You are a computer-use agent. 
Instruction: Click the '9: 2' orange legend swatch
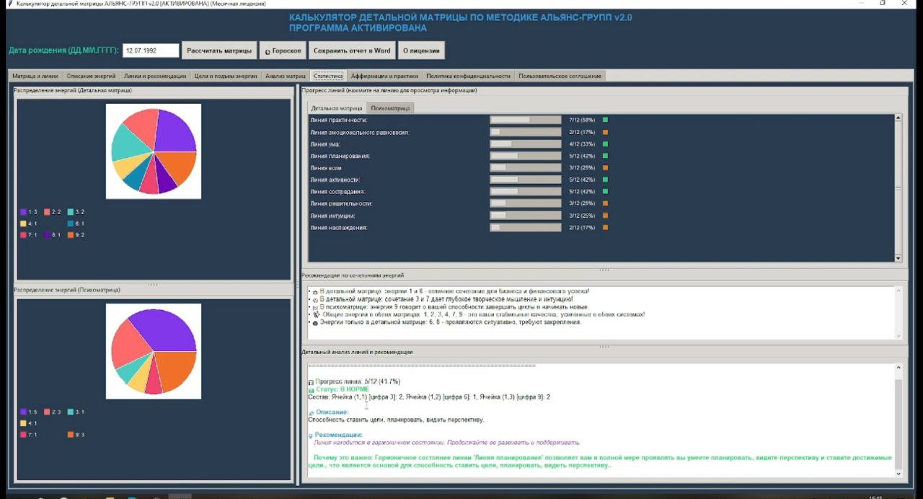(x=71, y=235)
